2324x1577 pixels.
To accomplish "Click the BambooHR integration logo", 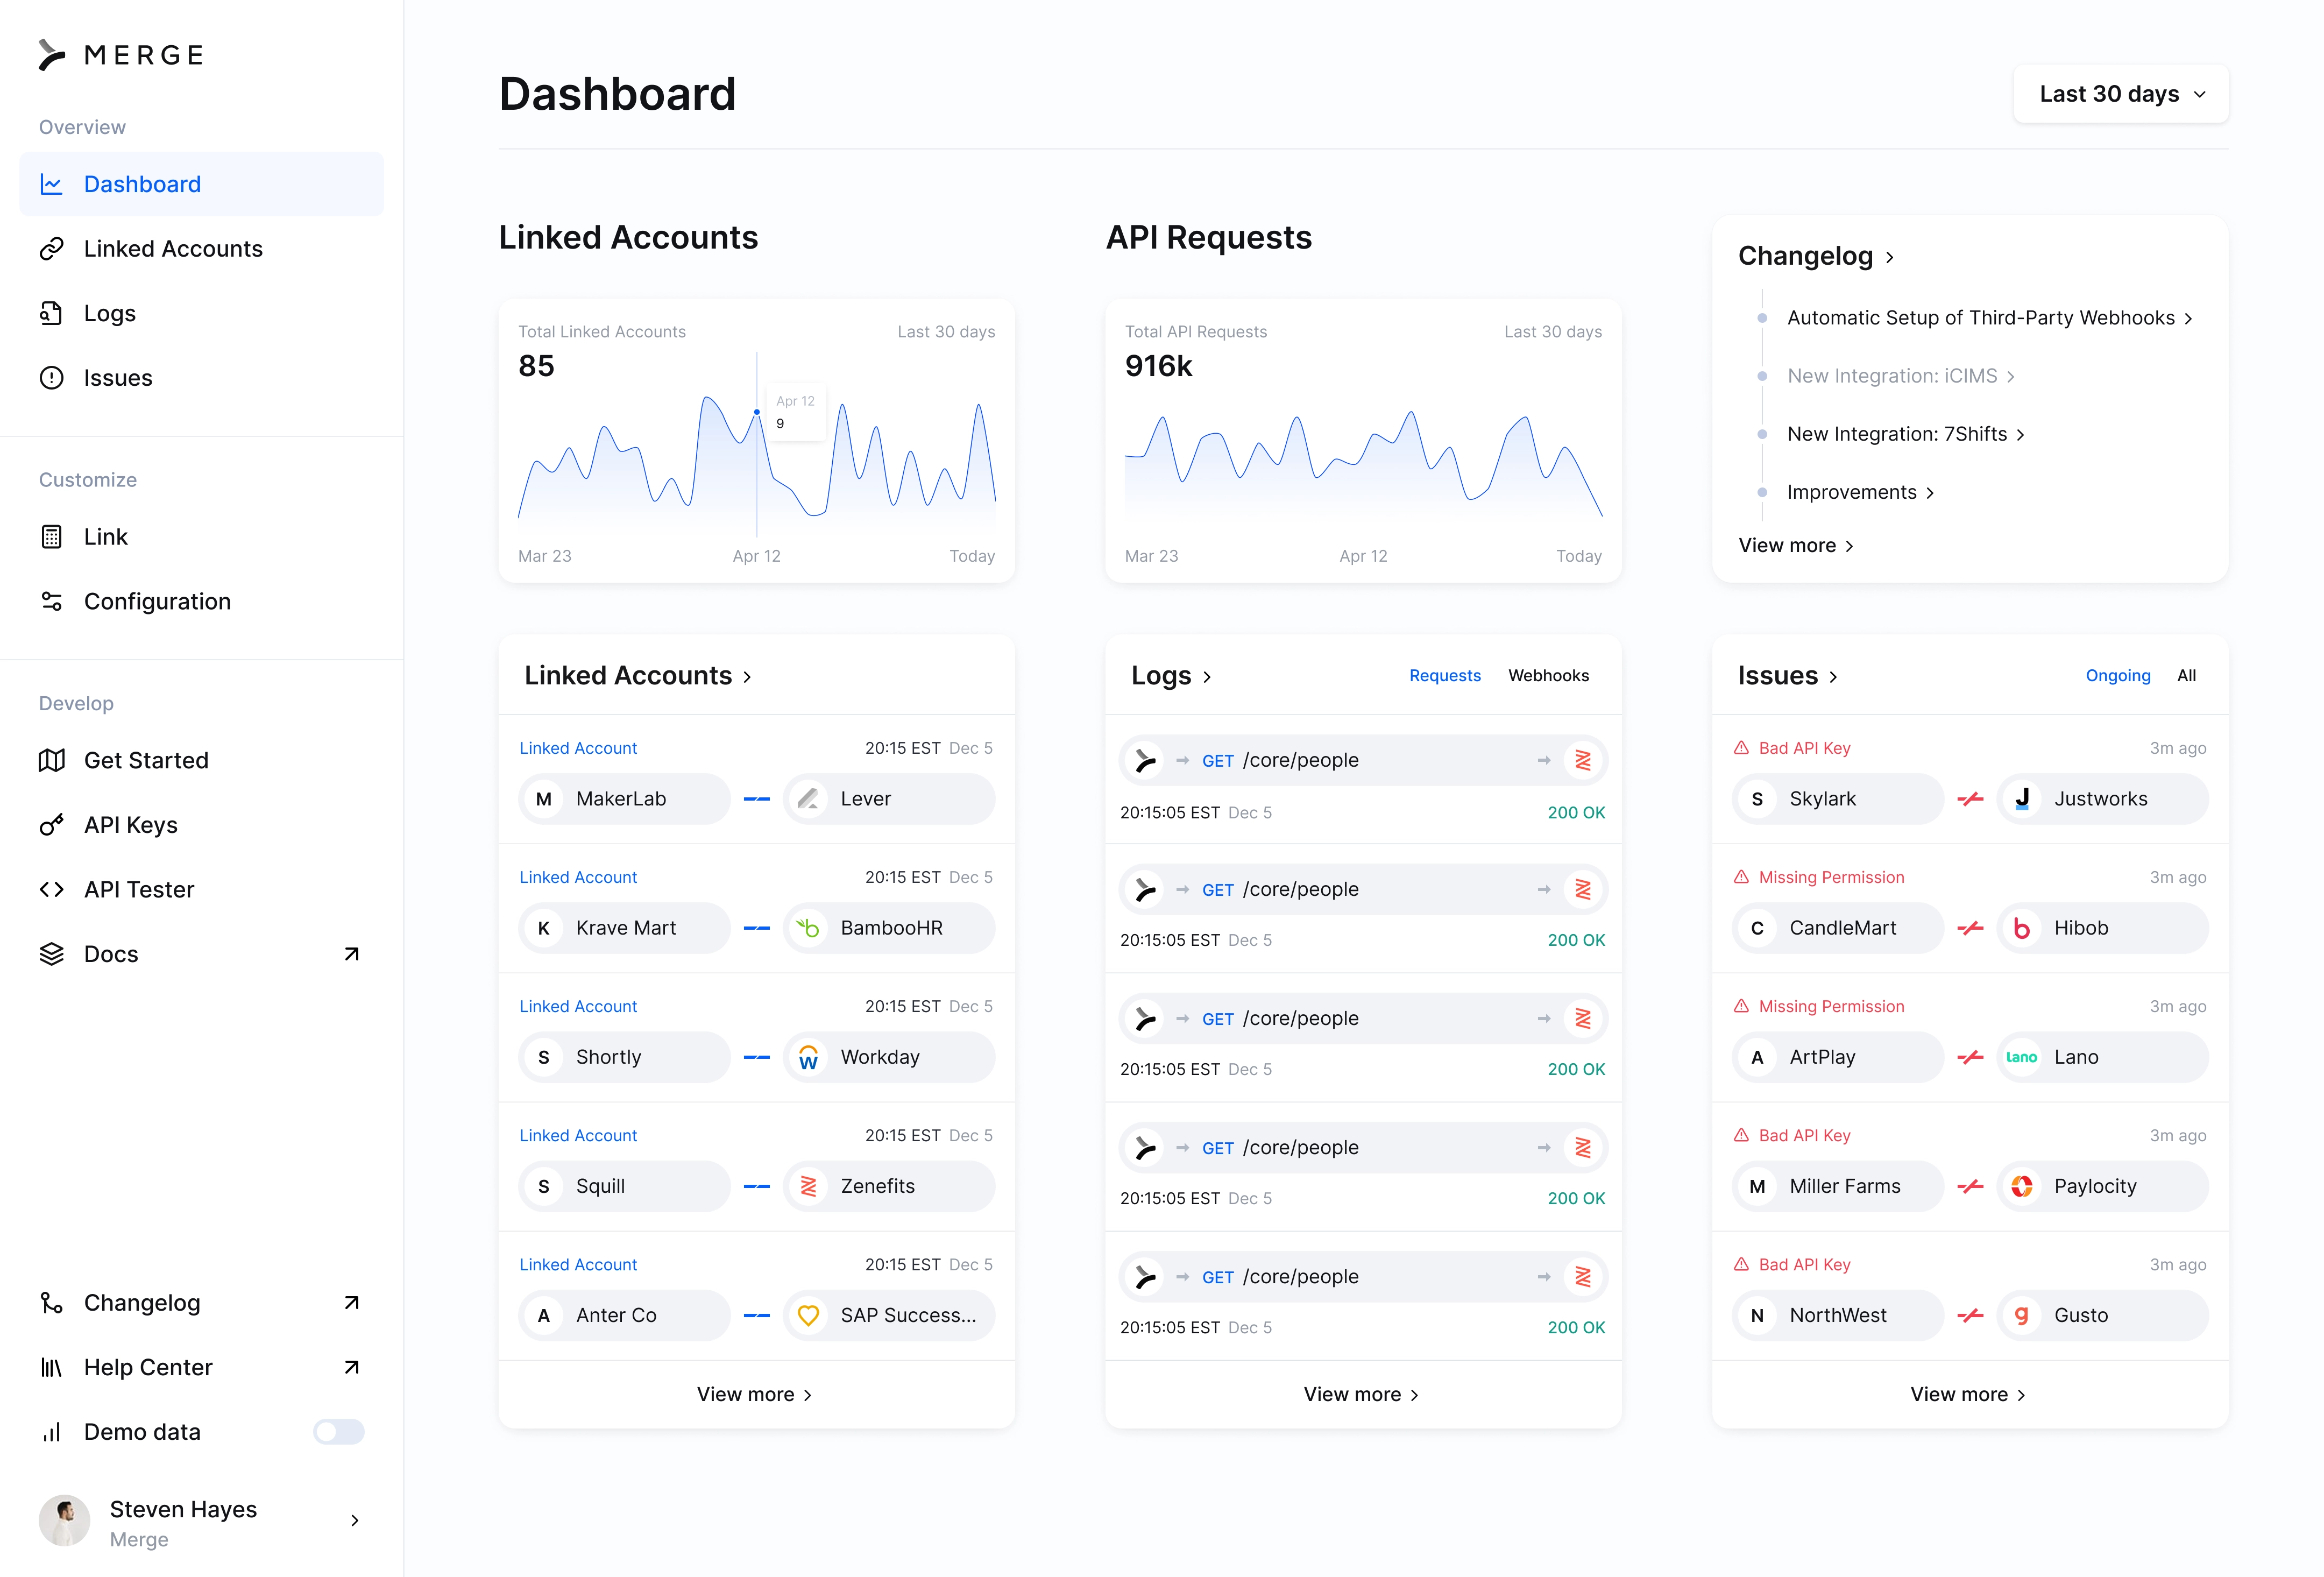I will click(x=808, y=928).
